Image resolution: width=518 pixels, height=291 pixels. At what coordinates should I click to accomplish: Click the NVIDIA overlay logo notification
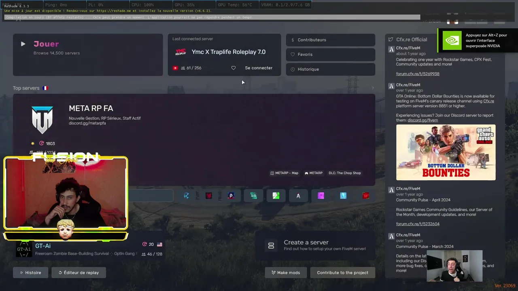click(x=452, y=40)
